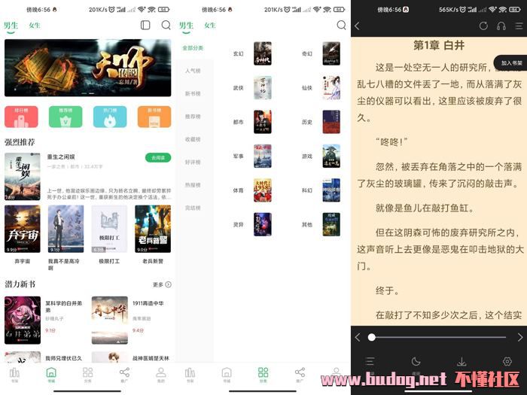Open search on the home (书城) screen
Screen dimensions: 527x395
coord(166,25)
